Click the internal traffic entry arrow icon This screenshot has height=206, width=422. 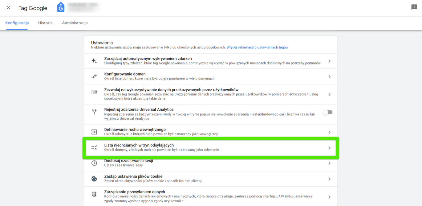(94, 132)
